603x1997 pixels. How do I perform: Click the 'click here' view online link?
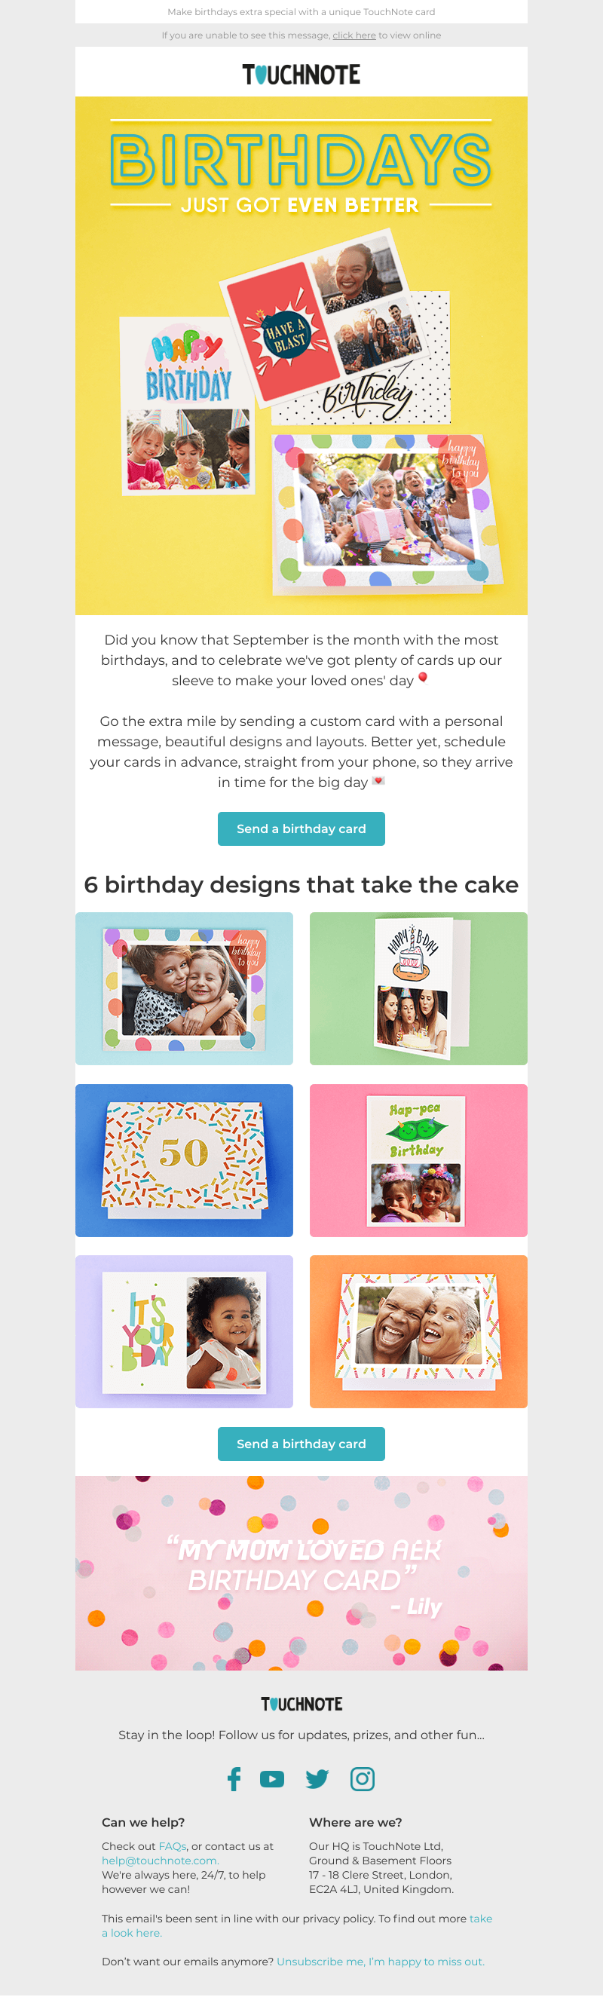tap(354, 35)
